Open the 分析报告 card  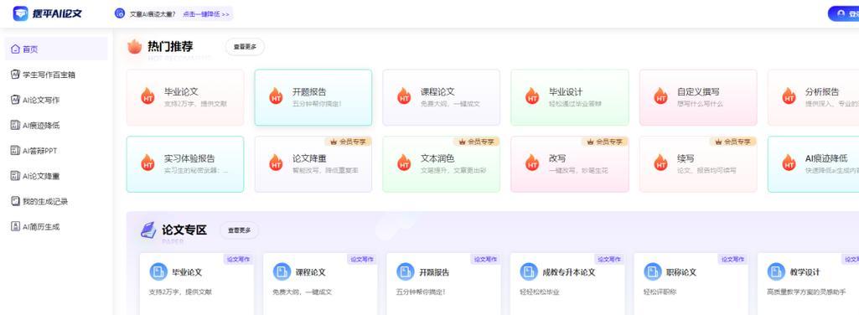click(814, 97)
